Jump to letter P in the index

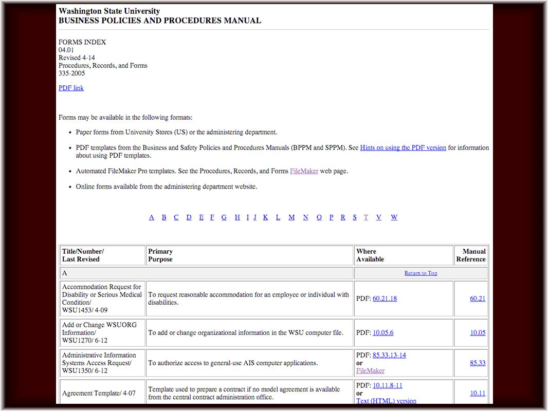point(331,217)
